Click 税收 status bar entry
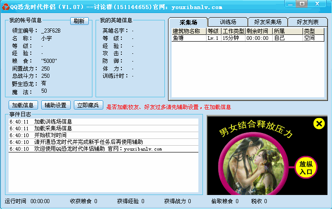 pos(259,201)
